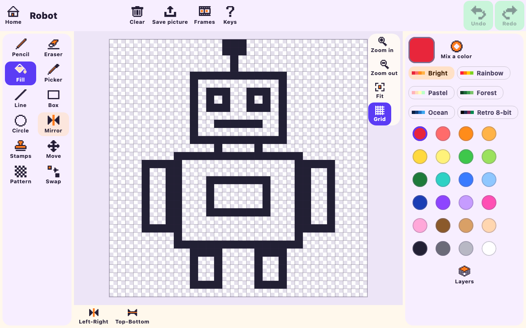This screenshot has height=328, width=526.
Task: Switch to the Ocean palette
Action: (431, 112)
